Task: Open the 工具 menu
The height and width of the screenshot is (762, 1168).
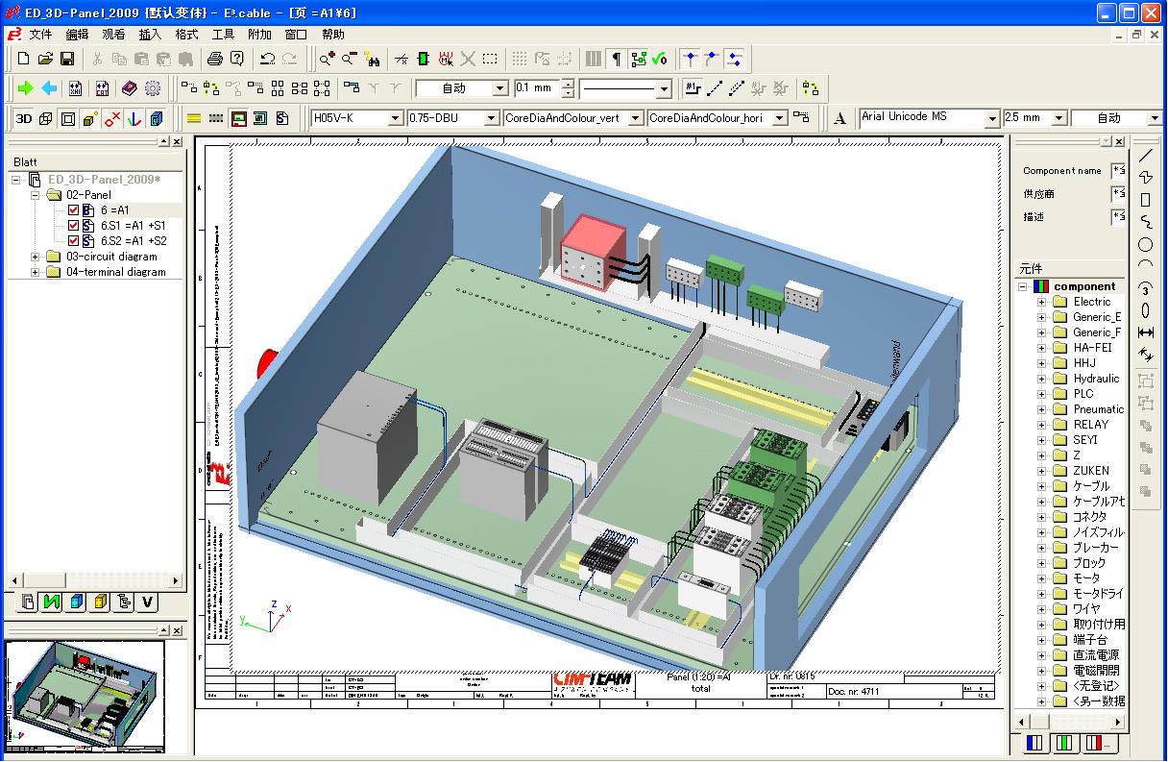Action: tap(223, 34)
